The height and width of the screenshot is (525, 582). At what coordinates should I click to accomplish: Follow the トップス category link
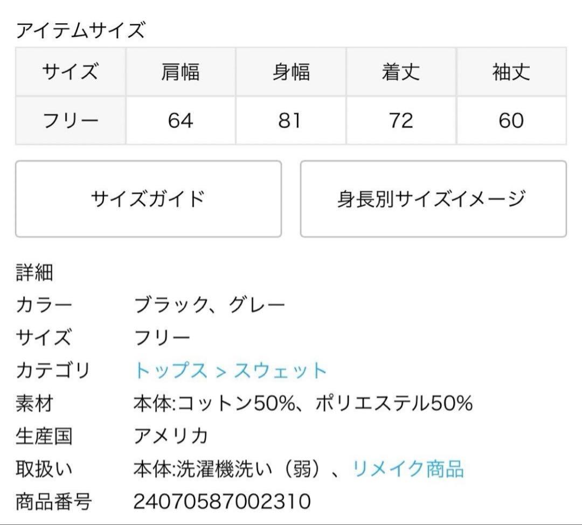click(171, 370)
